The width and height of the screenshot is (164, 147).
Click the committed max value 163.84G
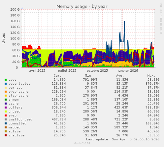(152, 123)
